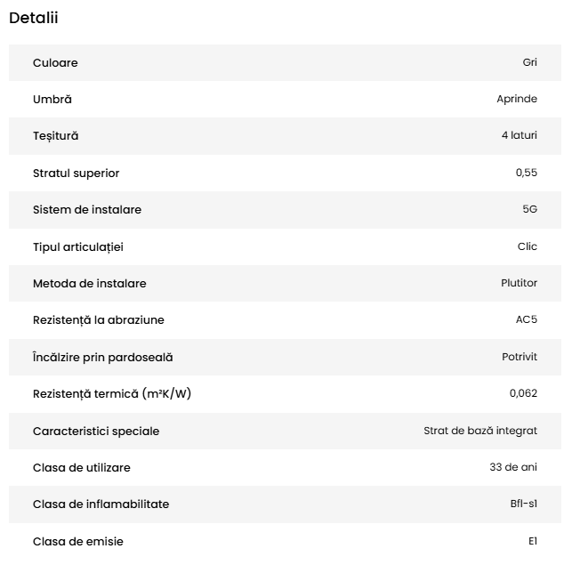Screen dimensions: 572x573
Task: Select the Tipul articulației label
Action: [x=84, y=246]
